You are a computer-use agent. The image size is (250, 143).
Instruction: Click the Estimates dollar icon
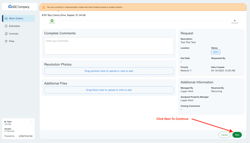click(6, 26)
